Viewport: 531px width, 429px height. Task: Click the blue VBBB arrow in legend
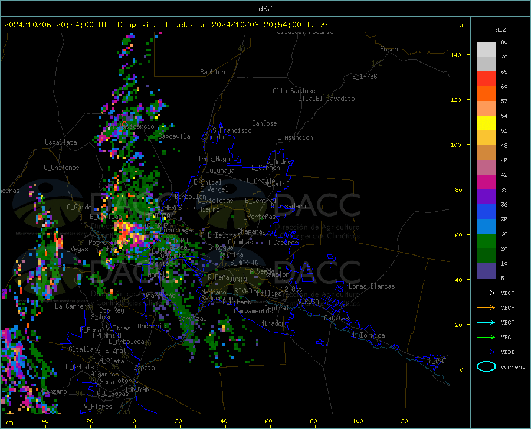pos(486,352)
